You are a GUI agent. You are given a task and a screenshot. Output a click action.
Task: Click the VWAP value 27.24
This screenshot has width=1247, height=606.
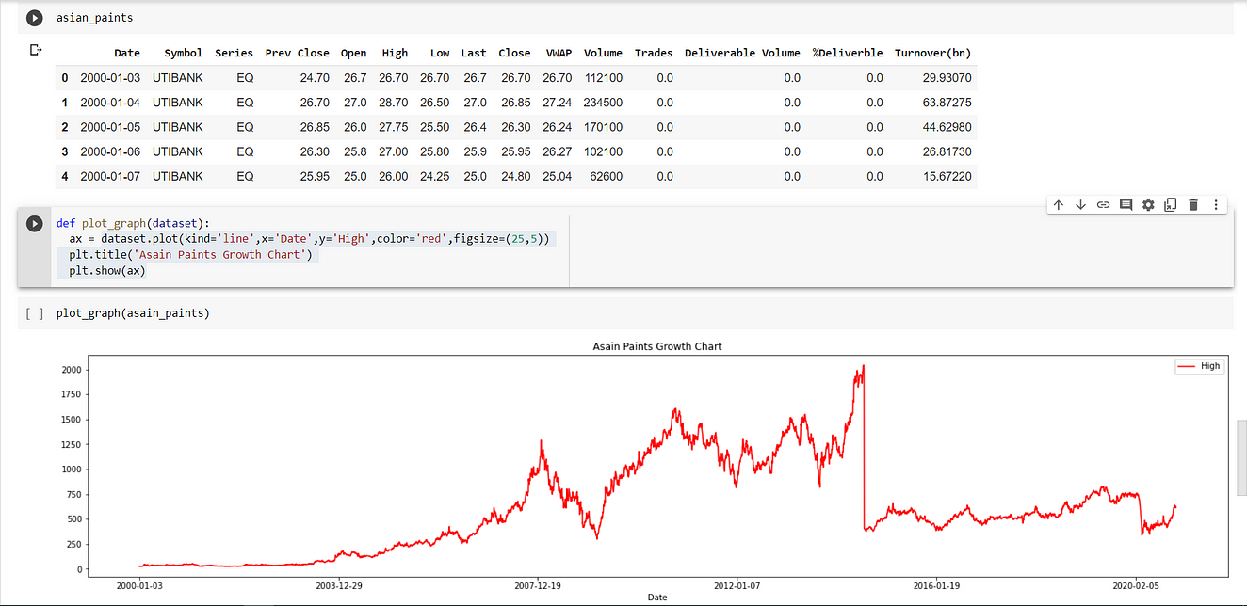pos(557,103)
